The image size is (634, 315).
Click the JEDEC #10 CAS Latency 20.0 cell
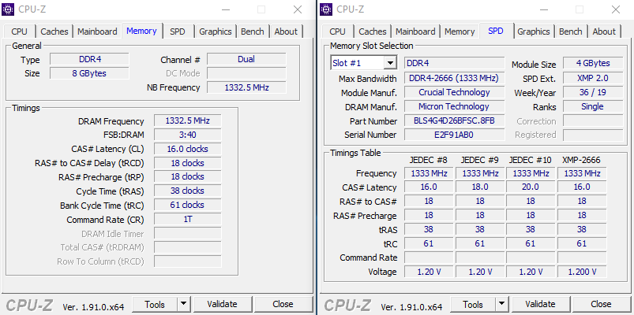(x=531, y=187)
